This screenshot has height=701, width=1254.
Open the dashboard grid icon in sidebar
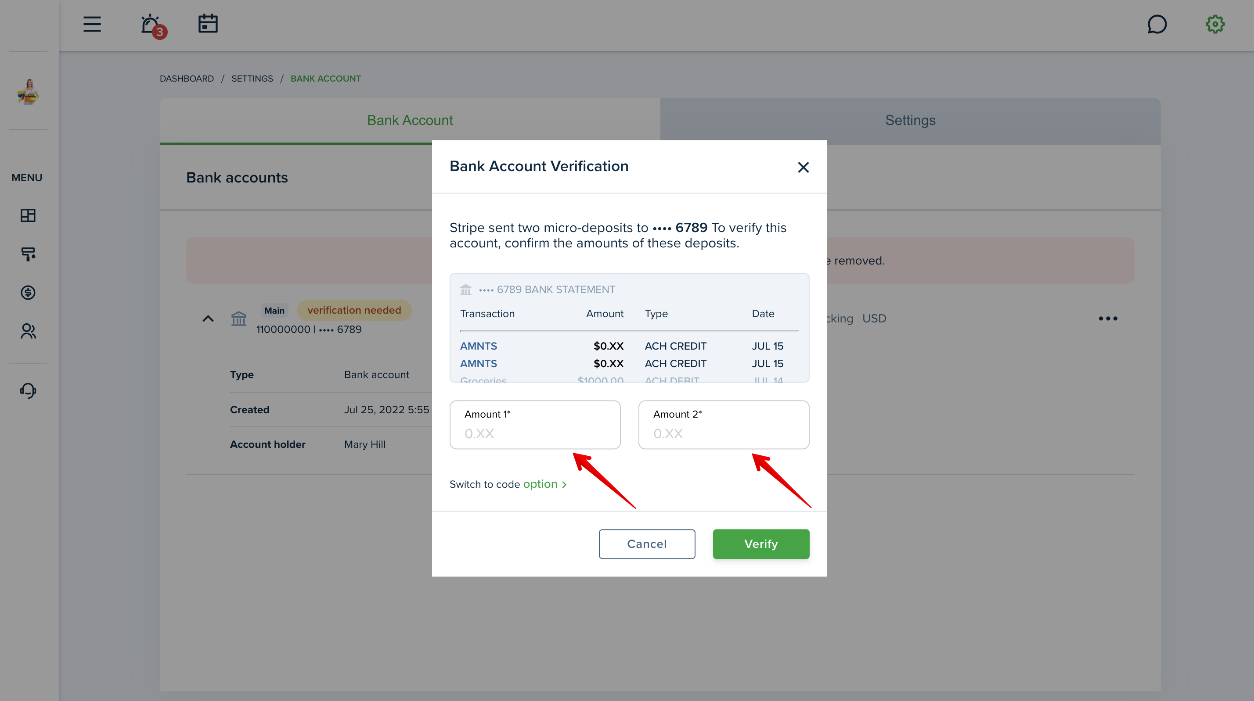[x=28, y=215]
